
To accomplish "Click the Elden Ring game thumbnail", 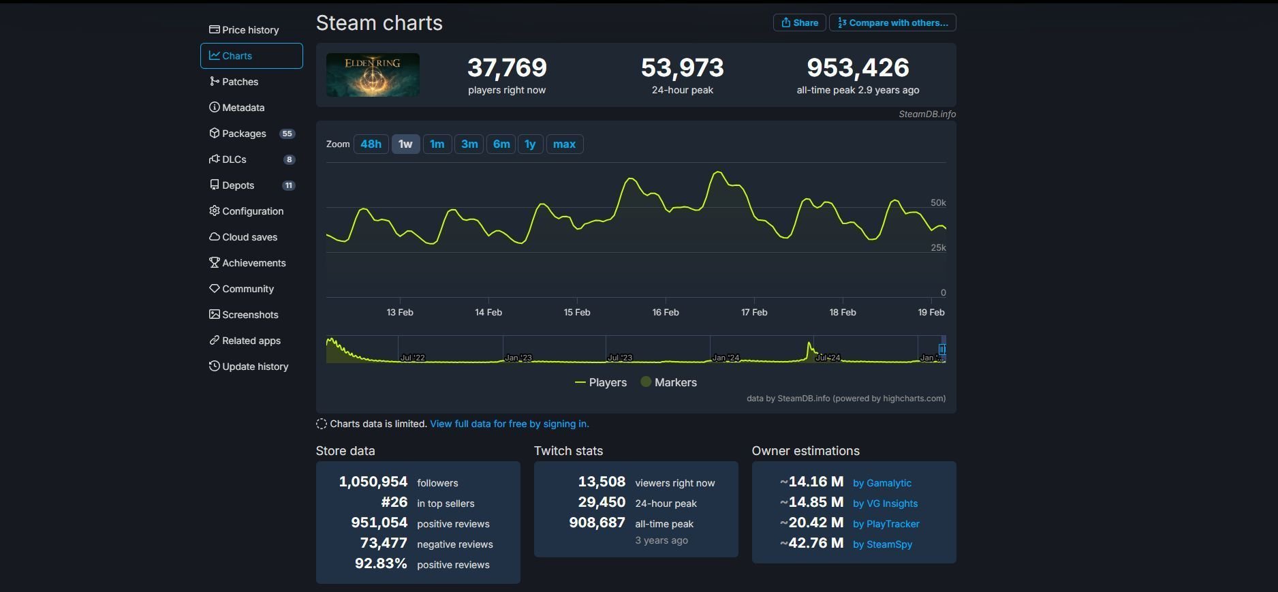I will click(373, 75).
